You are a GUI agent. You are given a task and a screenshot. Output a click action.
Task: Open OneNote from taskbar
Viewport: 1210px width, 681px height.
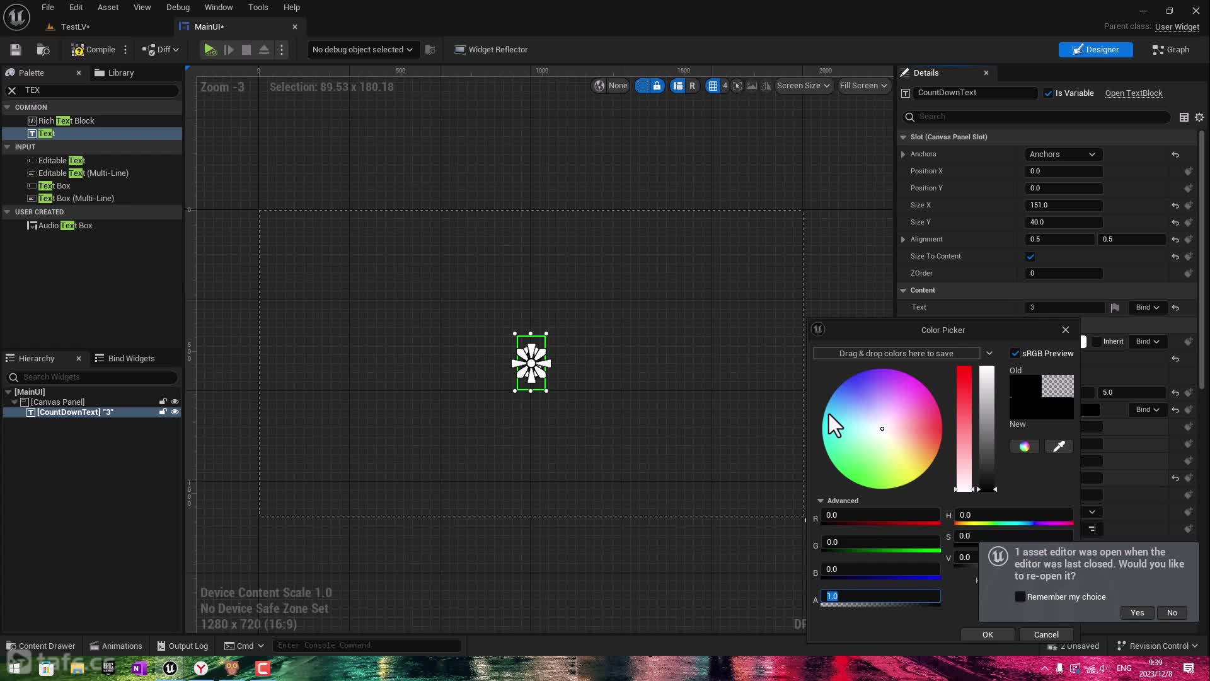pyautogui.click(x=139, y=668)
